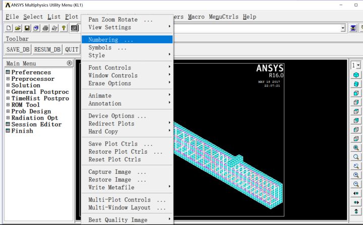
Task: Expand the Solution tree node plus box
Action: pyautogui.click(x=8, y=85)
